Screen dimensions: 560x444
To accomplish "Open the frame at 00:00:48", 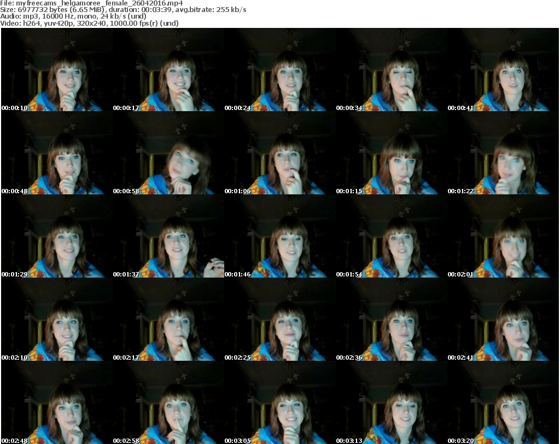I will pos(57,153).
